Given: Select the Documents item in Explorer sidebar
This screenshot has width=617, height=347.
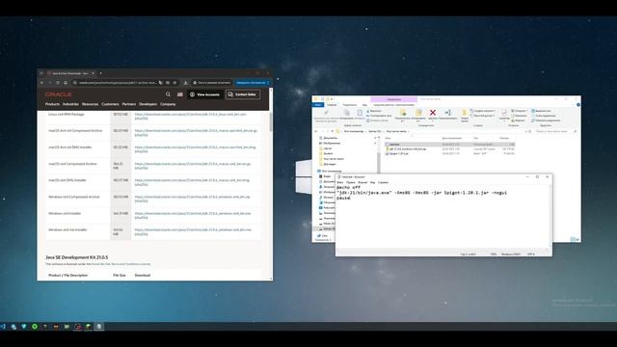Looking at the screenshot, I should pos(330,138).
